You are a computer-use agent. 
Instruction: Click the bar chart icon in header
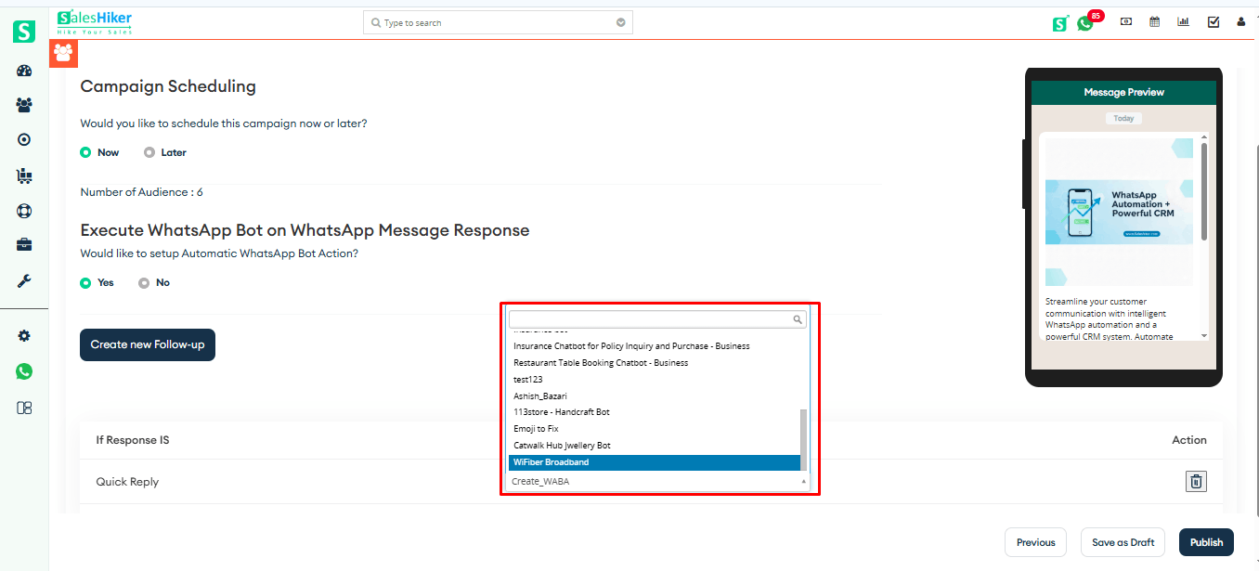[x=1183, y=22]
